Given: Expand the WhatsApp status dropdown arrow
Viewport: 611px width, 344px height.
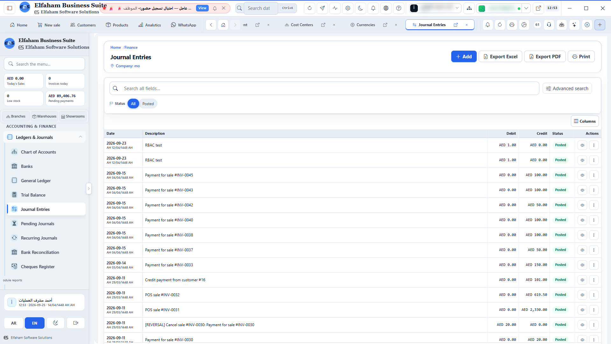Looking at the screenshot, I should (x=526, y=8).
